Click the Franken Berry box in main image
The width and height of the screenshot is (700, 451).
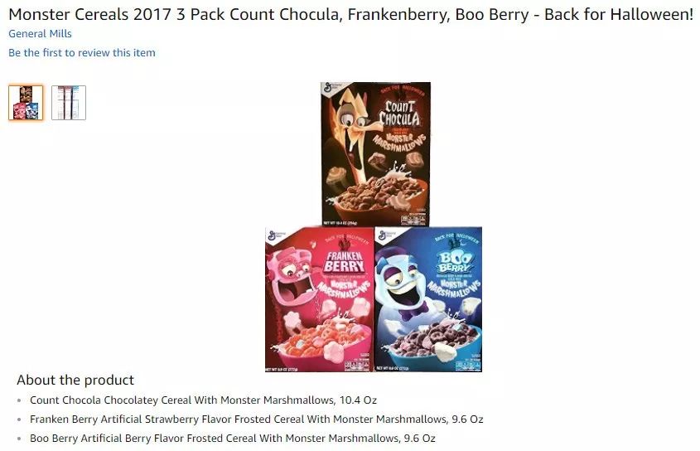[x=320, y=299]
